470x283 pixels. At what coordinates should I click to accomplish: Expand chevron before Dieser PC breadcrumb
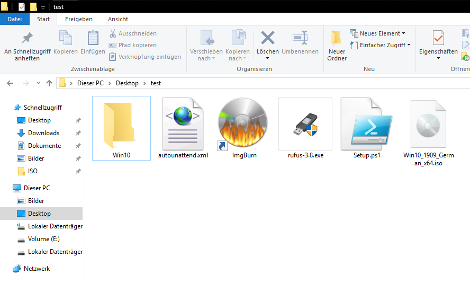(x=71, y=83)
